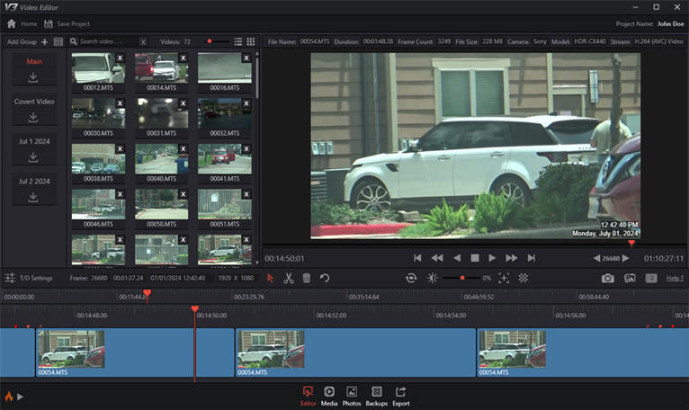
Task: Click the video list scrollbar
Action: [257, 77]
